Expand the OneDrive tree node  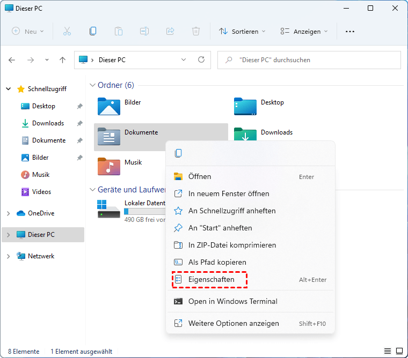pos(9,213)
